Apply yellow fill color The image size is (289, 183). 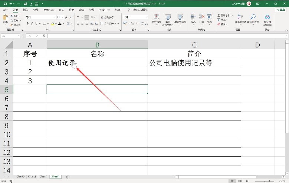point(53,23)
